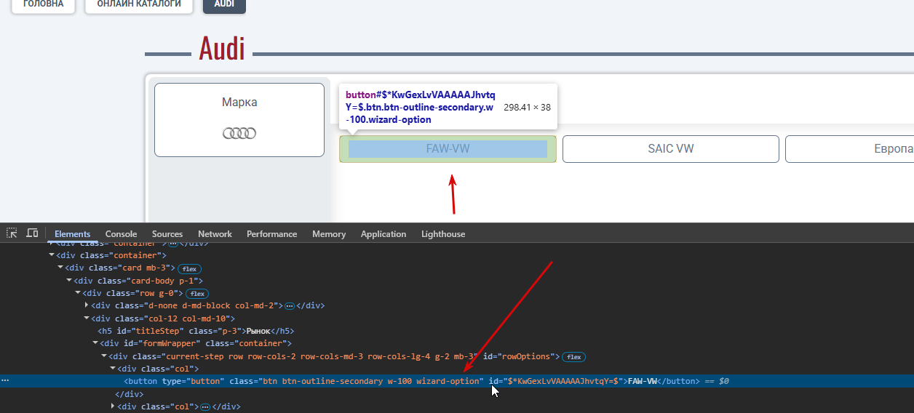The width and height of the screenshot is (914, 413).
Task: Select the highlighted button wizard-option DOM row
Action: (457, 381)
